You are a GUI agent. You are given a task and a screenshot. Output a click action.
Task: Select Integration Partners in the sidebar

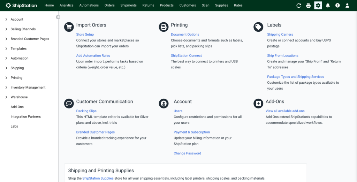click(26, 116)
